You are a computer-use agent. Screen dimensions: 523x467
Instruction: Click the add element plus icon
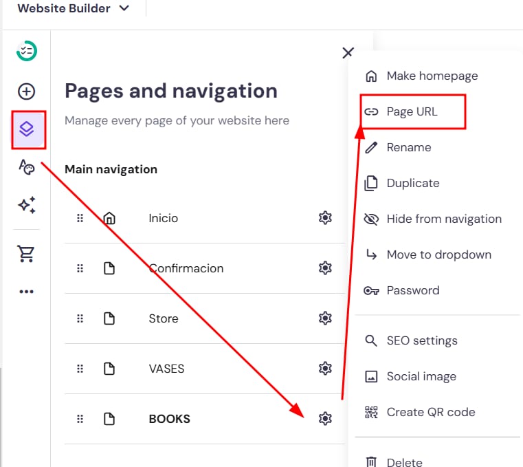[26, 91]
